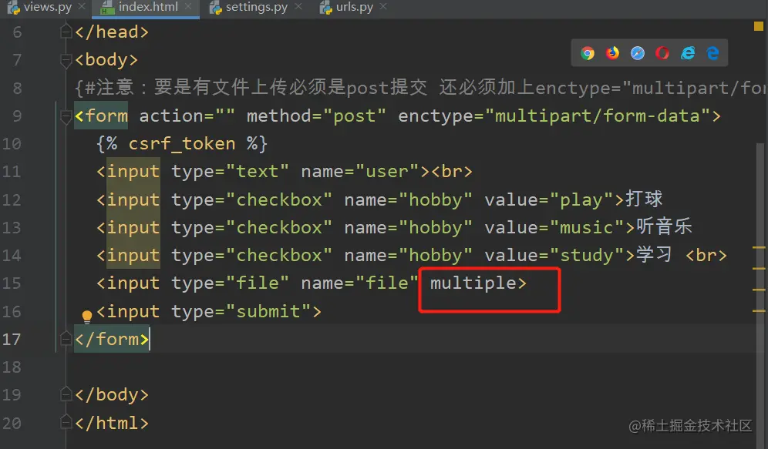Open the page in Firefox browser
Viewport: 768px width, 449px height.
click(612, 54)
